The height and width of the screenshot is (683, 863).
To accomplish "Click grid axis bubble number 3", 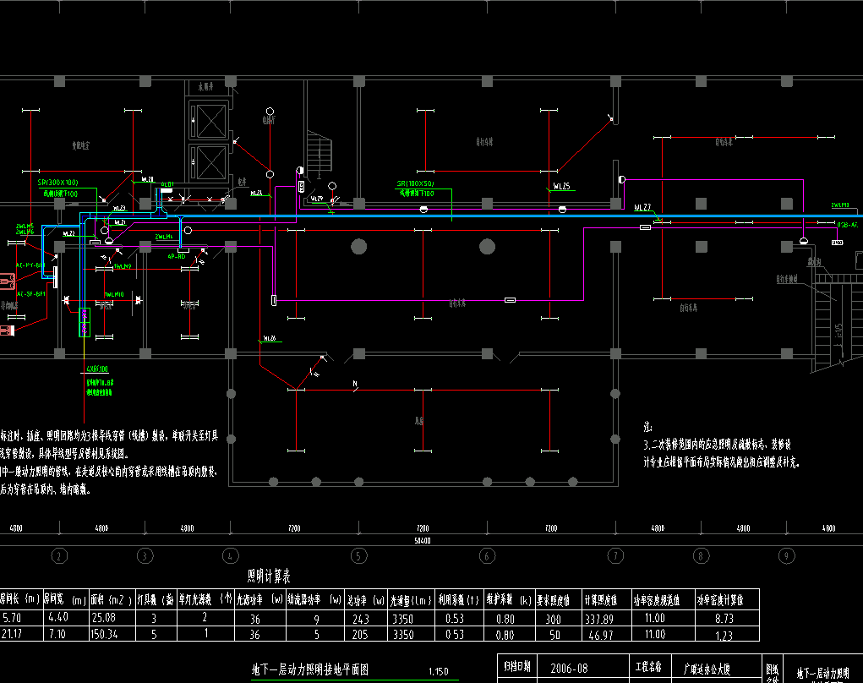I will (145, 556).
